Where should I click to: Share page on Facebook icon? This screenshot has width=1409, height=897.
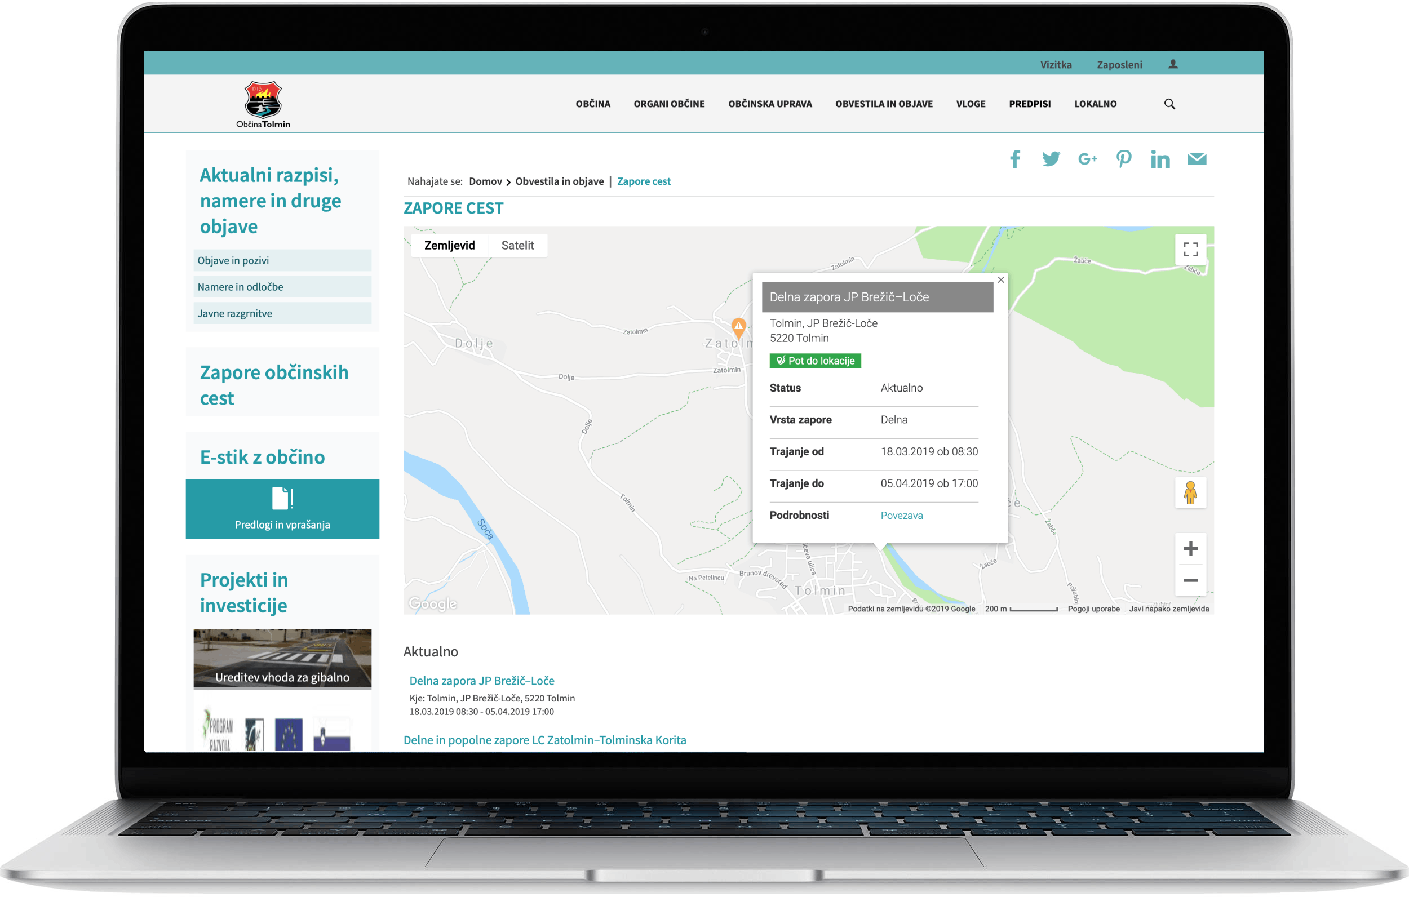click(x=1015, y=158)
